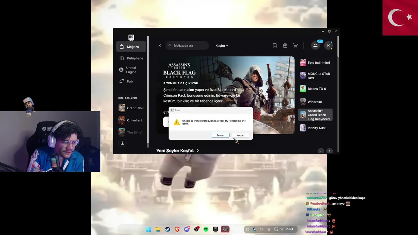Click the 22:24 clock in the taskbar
This screenshot has width=418, height=235.
289,229
